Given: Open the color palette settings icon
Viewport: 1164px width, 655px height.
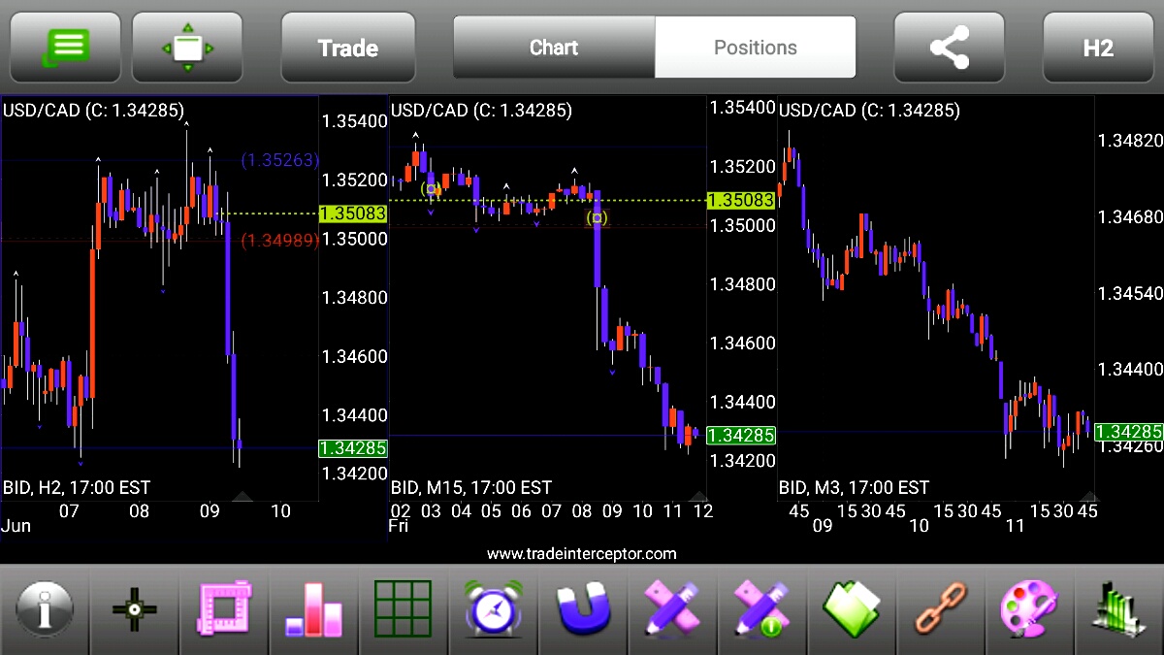Looking at the screenshot, I should point(1030,610).
